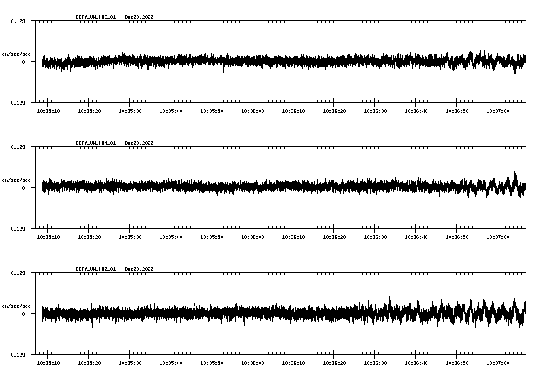Click the Dec20,2022 date on HNN plot
Viewport: 555px width, 378px height.
[139, 143]
